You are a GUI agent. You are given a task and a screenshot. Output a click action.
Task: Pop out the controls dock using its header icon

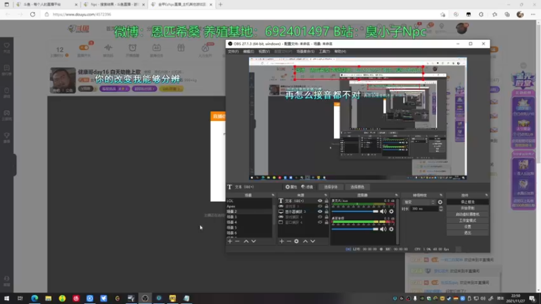486,195
